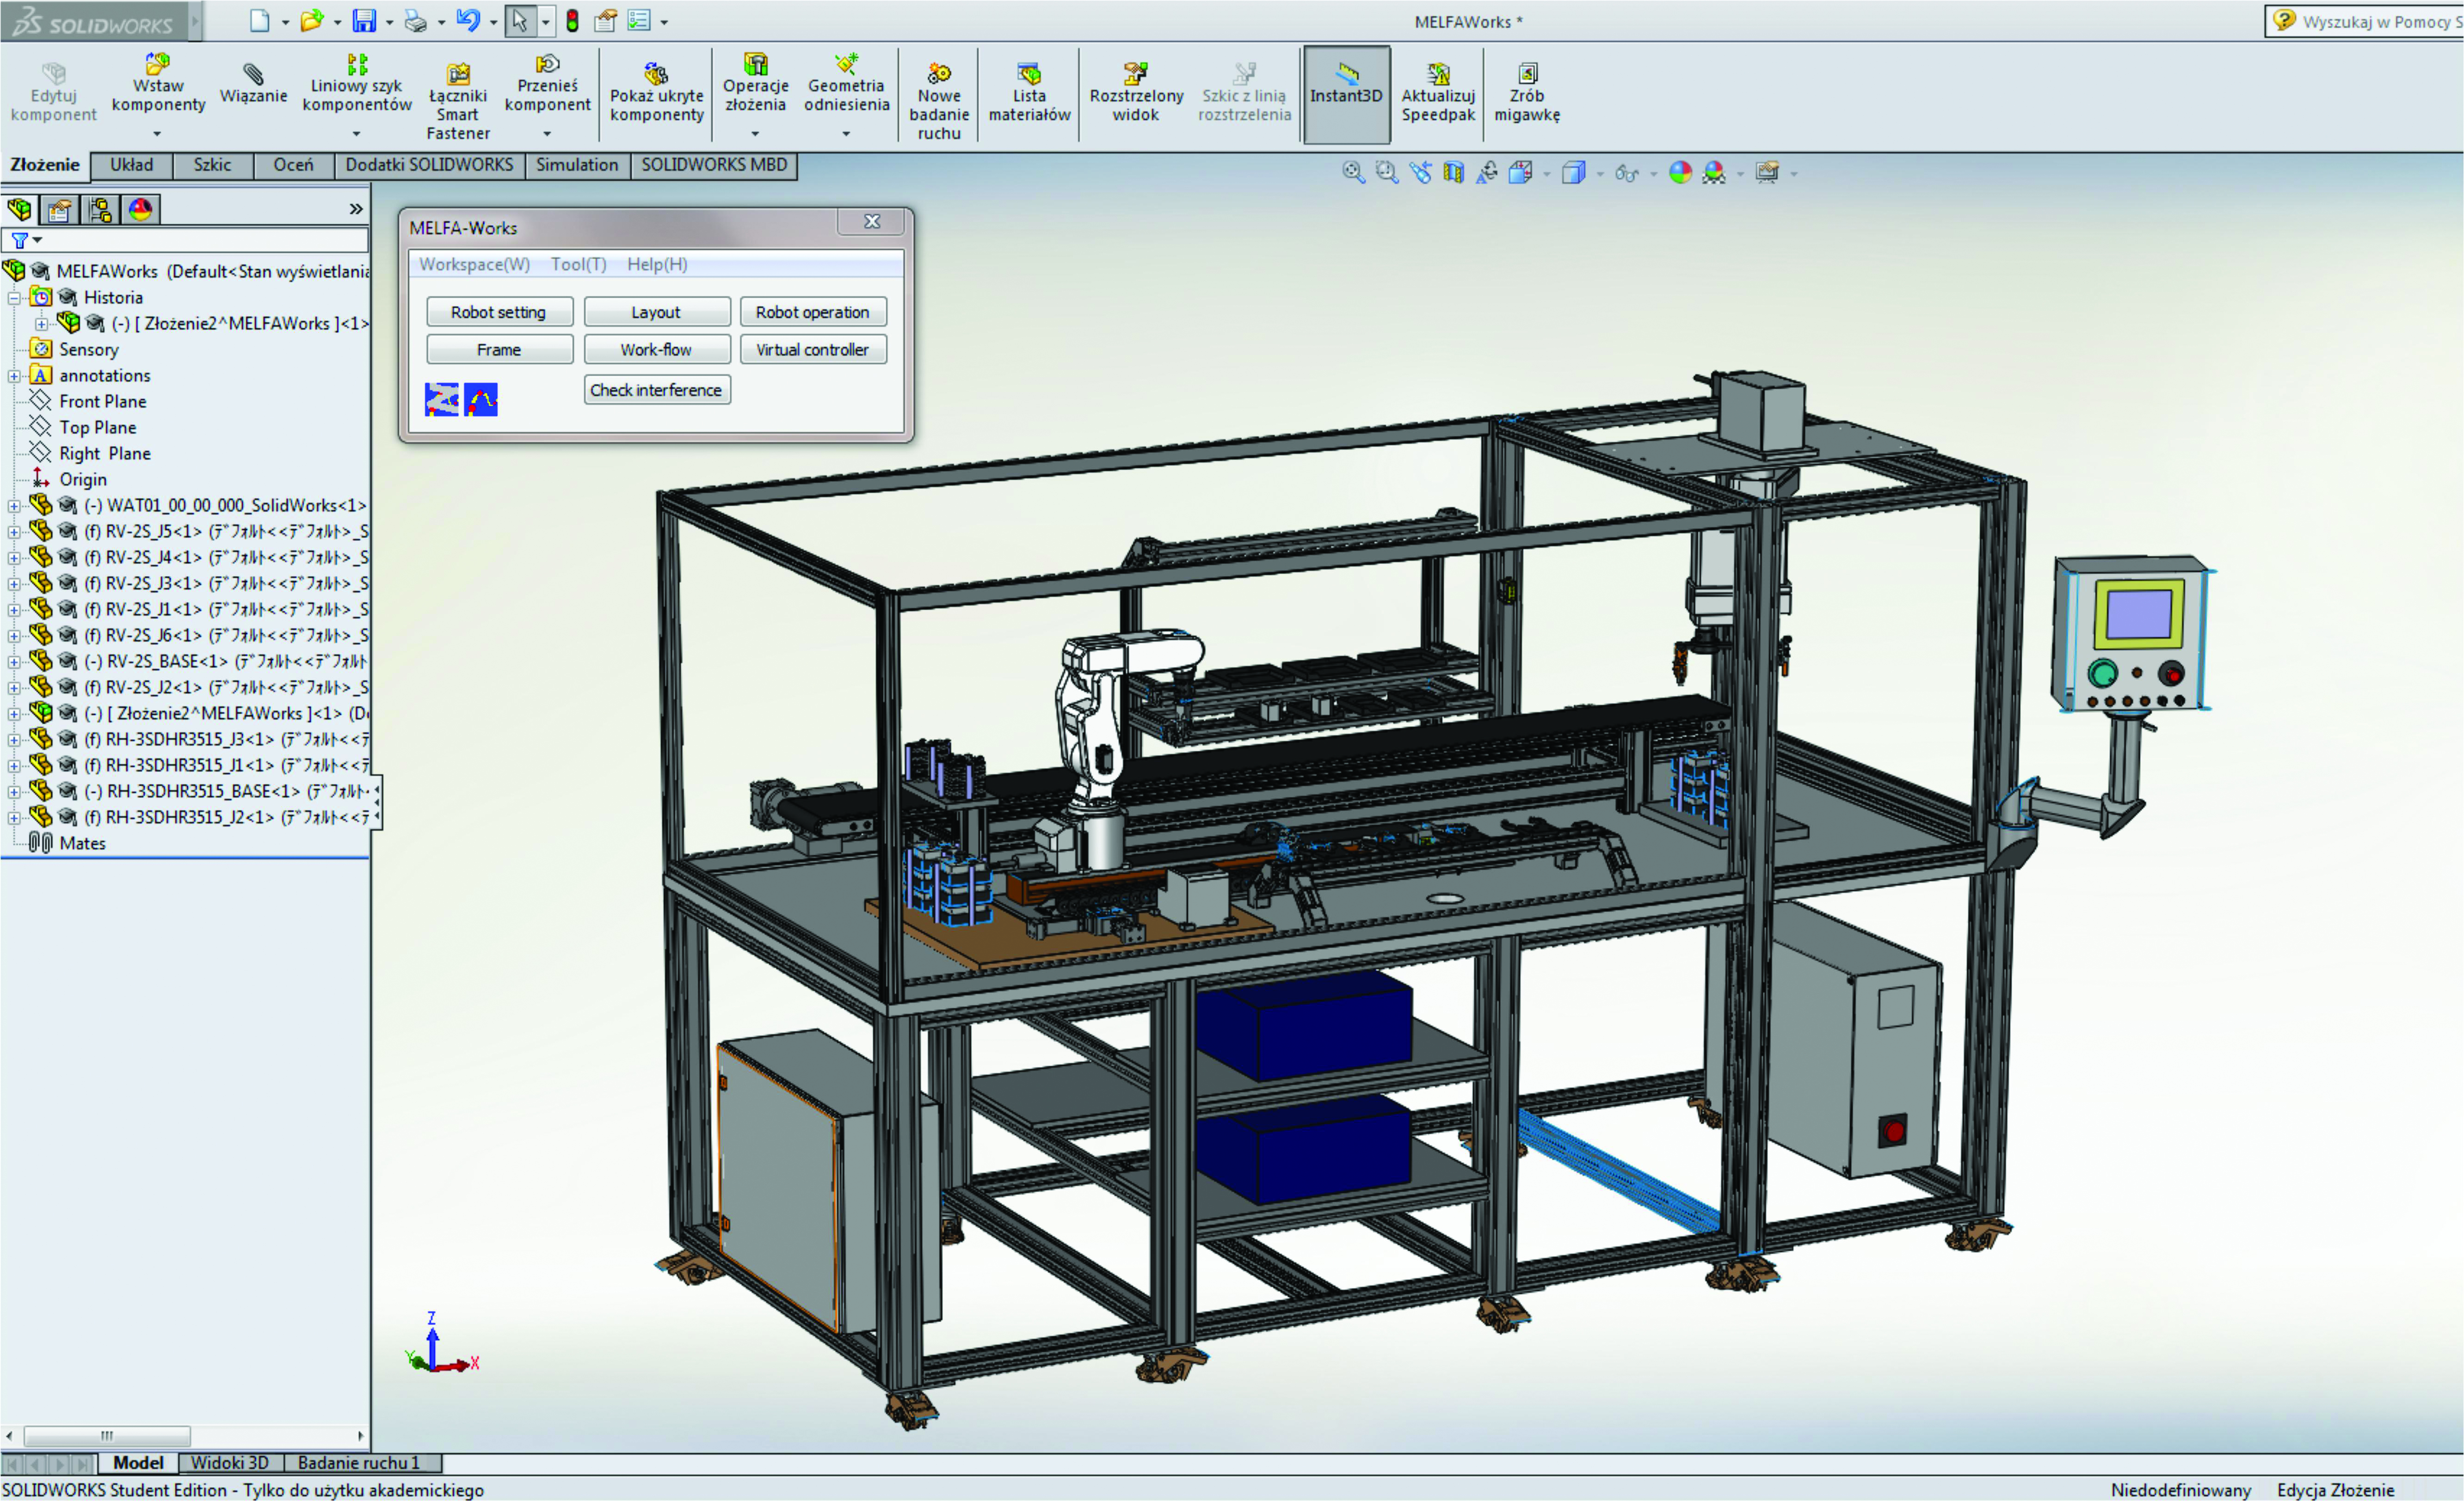Expand WAT01_00_00_000_SolidWorks component

coord(14,506)
